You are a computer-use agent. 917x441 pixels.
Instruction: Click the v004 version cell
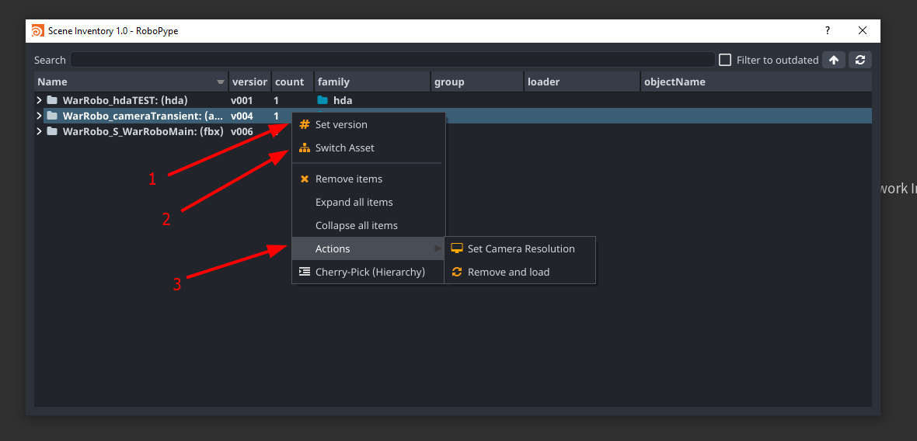tap(242, 116)
